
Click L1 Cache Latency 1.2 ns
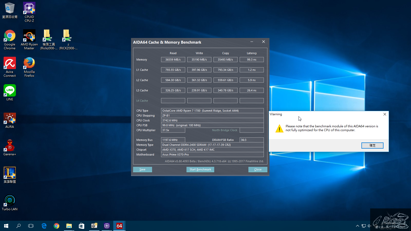[252, 70]
